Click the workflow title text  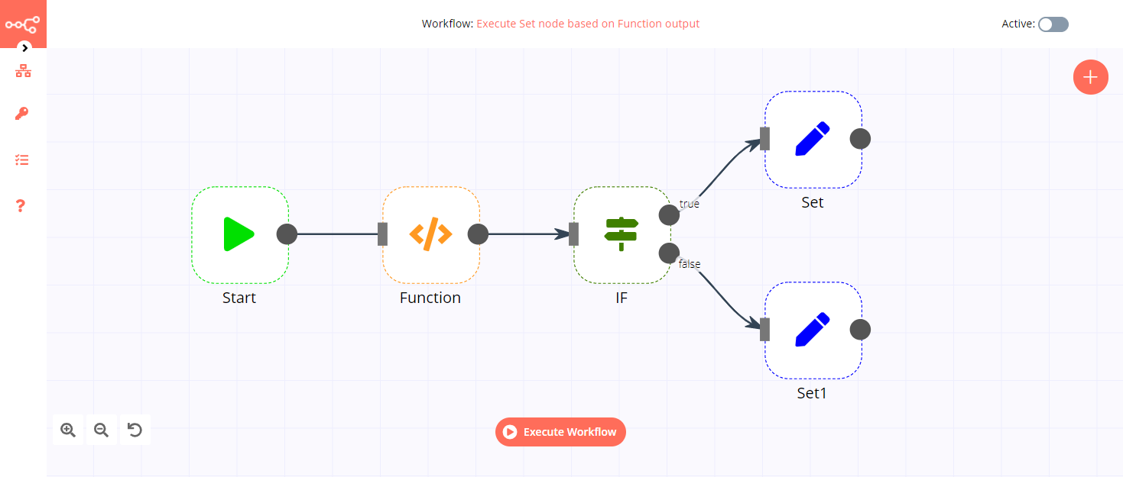coord(588,24)
